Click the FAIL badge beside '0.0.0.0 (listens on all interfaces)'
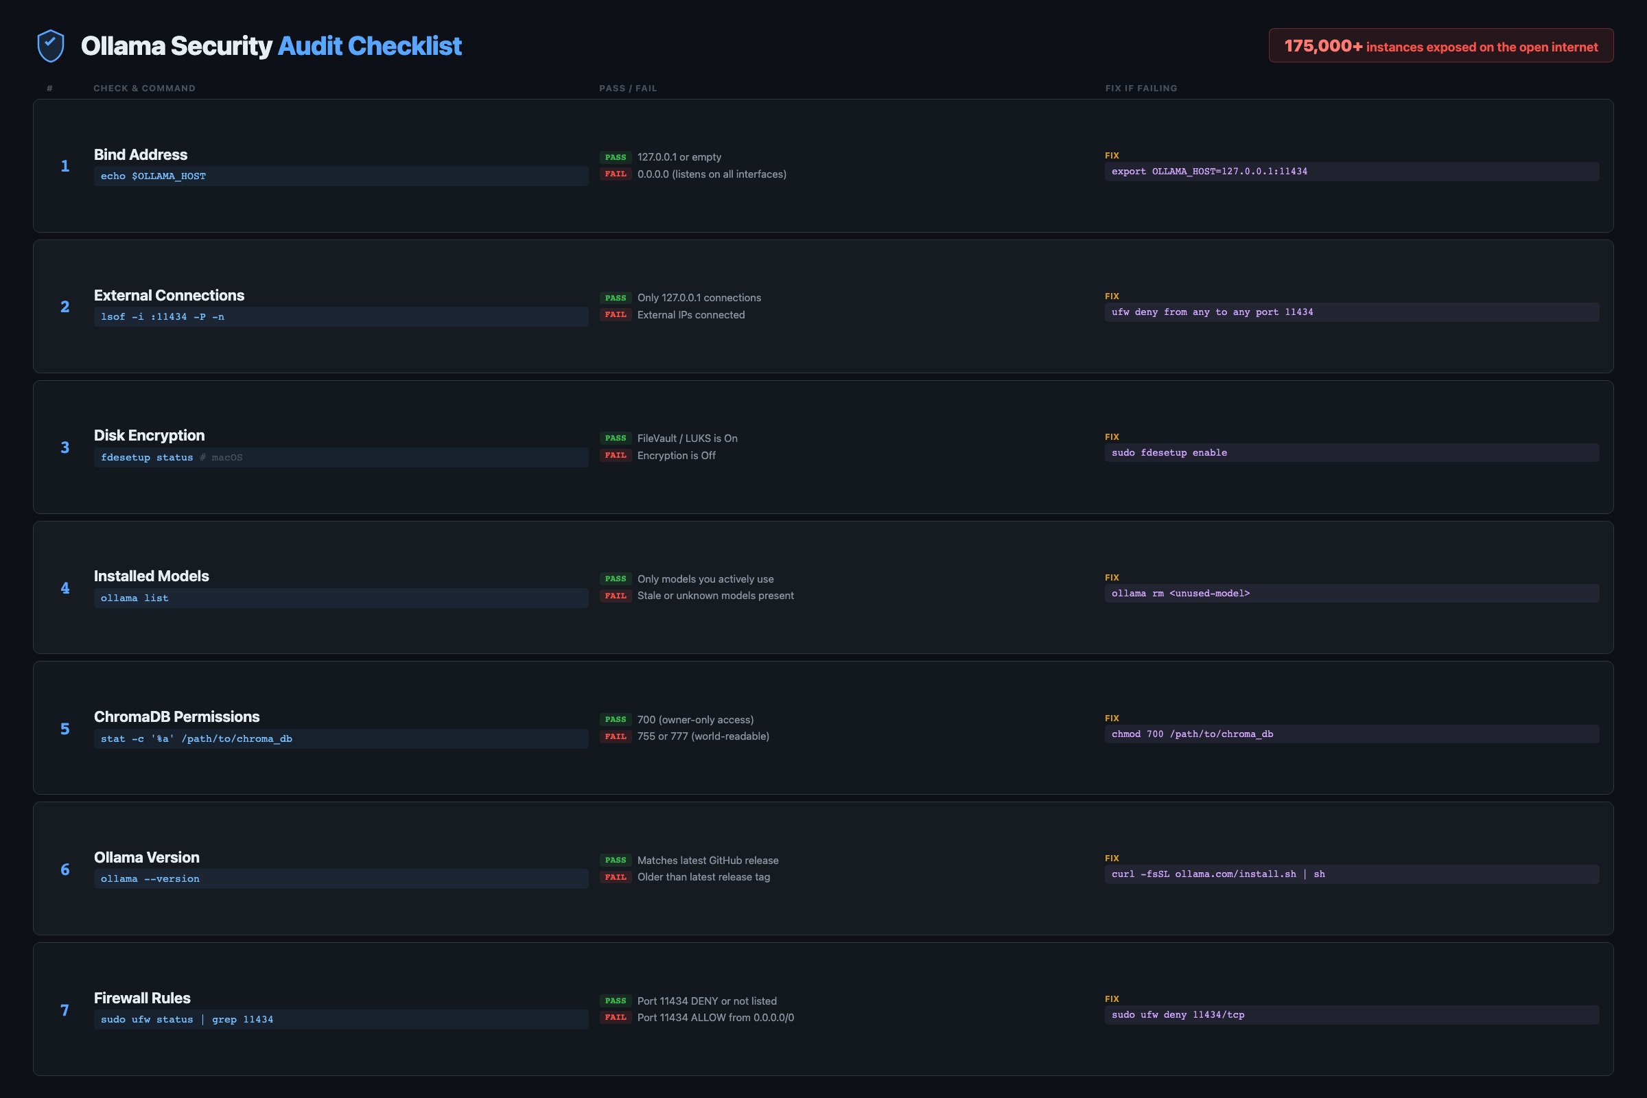Screen dimensions: 1647x1098 click(x=616, y=174)
